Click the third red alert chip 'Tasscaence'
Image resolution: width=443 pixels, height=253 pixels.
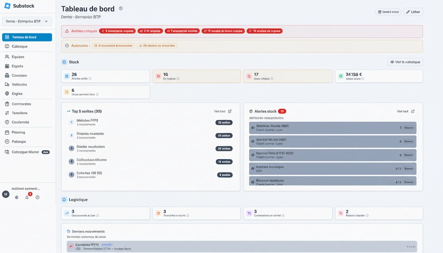click(182, 31)
